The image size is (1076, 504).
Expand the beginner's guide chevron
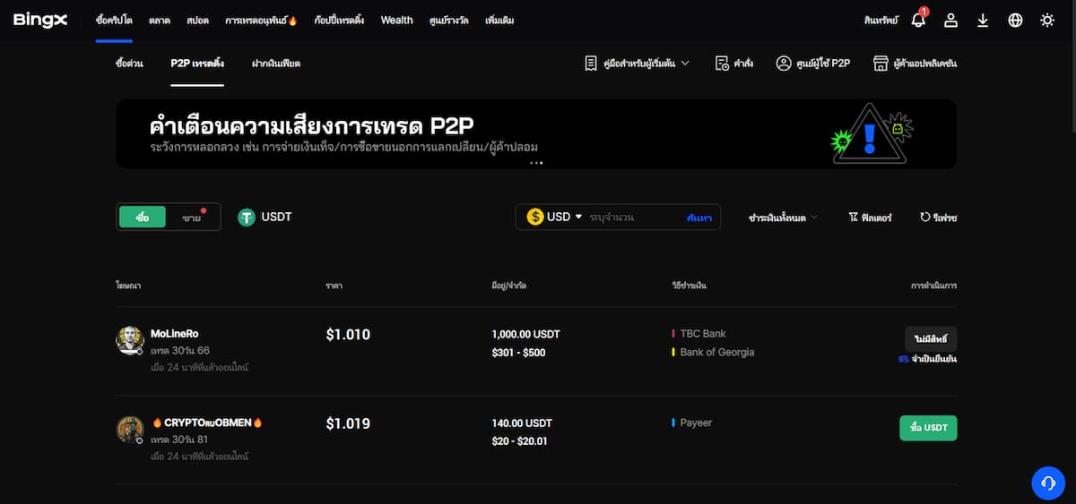tap(685, 64)
